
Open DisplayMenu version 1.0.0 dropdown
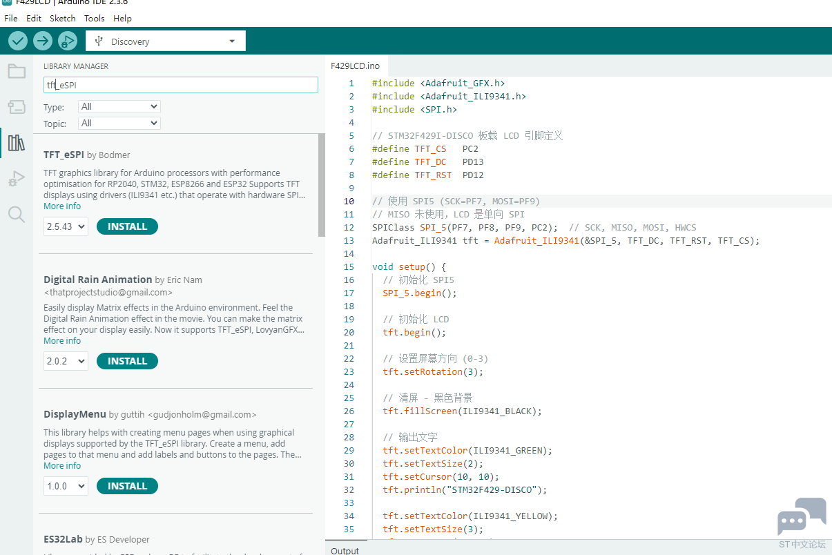coord(66,486)
